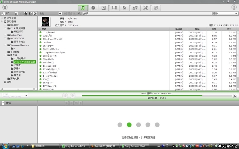This screenshot has height=149, width=239.
Task: Click into the search input field
Action: pyautogui.click(x=147, y=13)
